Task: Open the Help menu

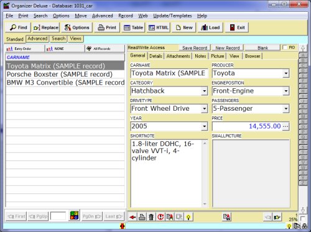Action: point(202,16)
